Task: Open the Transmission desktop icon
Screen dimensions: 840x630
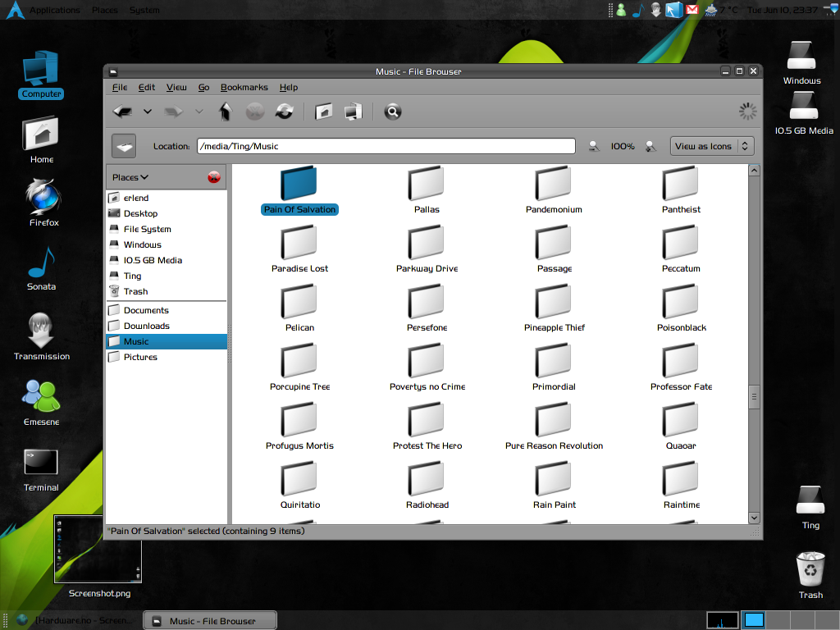Action: pos(42,336)
